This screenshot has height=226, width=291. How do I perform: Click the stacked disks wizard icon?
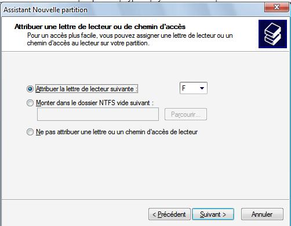click(x=272, y=34)
